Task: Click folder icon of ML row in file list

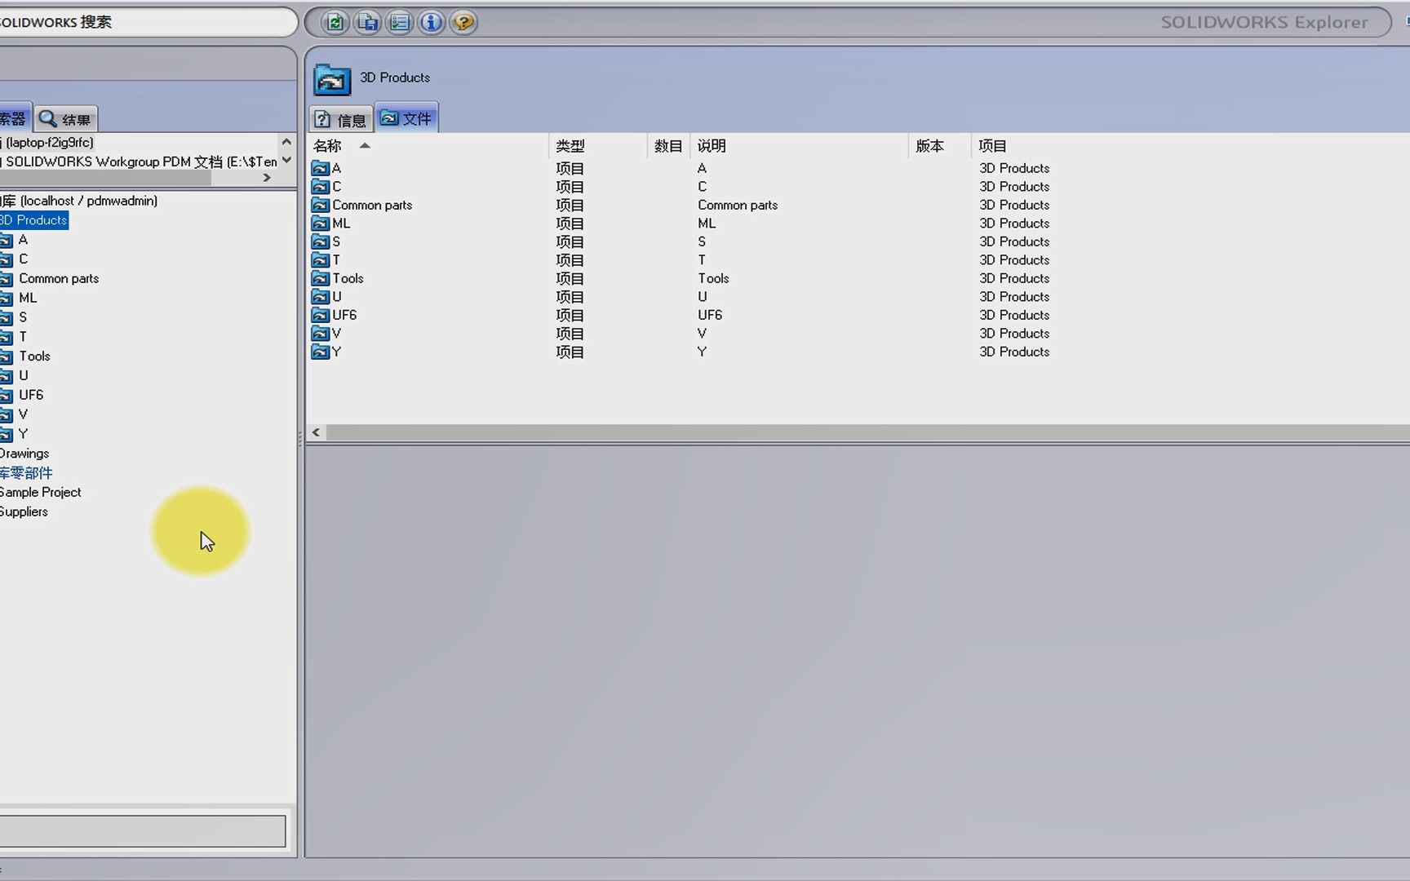Action: [321, 224]
